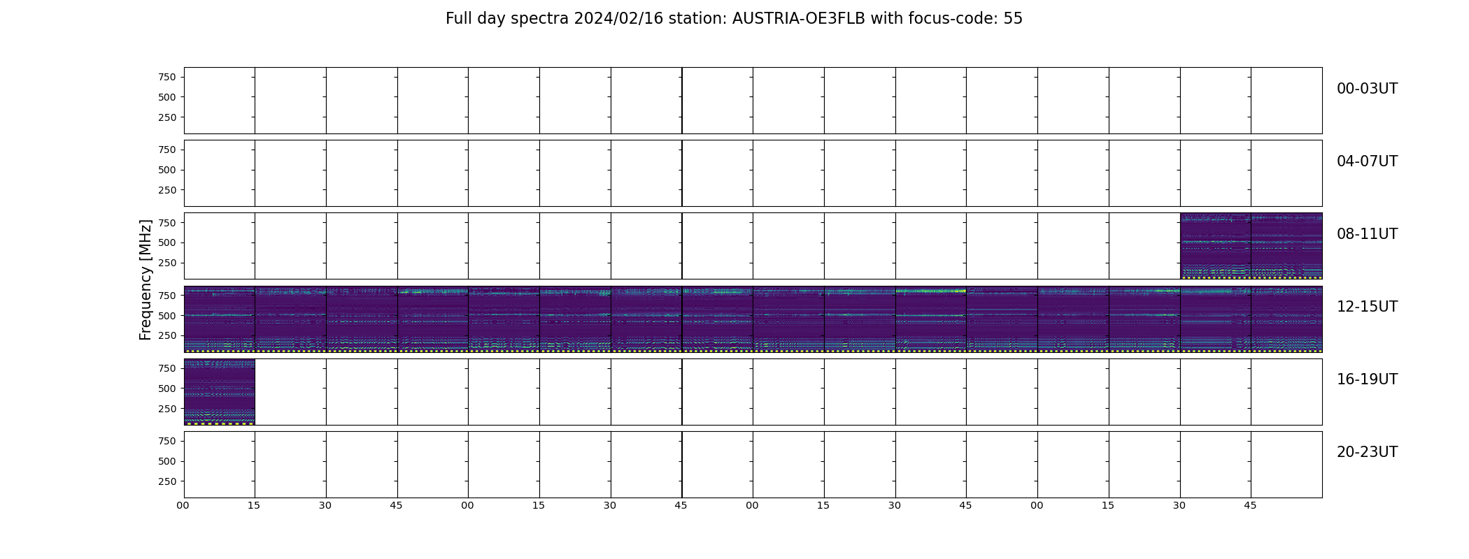Open the 16-19UT spectrogram segment starting 16:00

pyautogui.click(x=220, y=392)
